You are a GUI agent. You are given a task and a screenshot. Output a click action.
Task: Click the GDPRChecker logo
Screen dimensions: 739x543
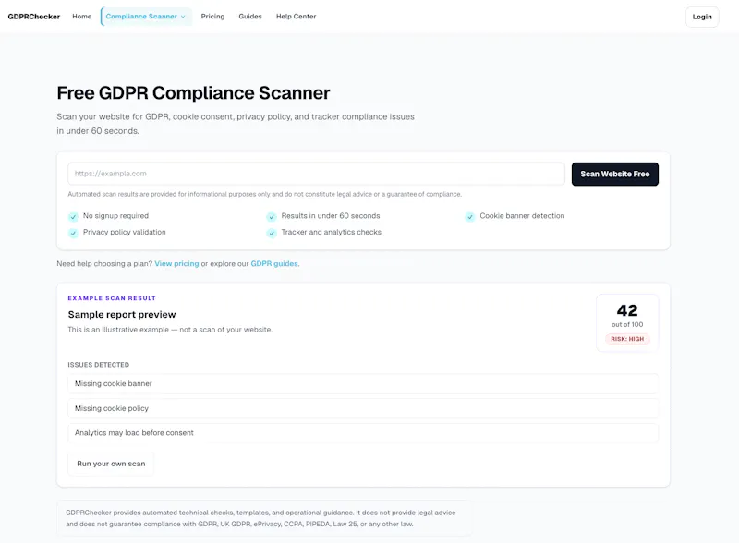(x=34, y=17)
